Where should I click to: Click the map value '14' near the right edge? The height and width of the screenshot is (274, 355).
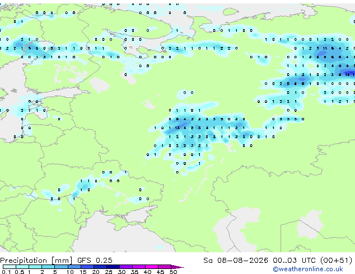(x=347, y=74)
